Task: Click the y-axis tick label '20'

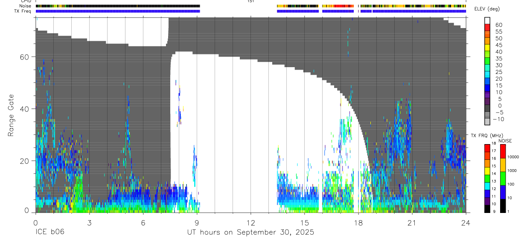Action: 25,161
